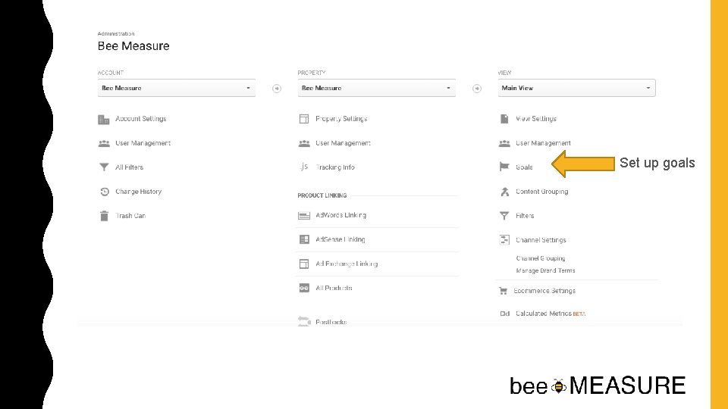This screenshot has height=409, width=728.
Task: Open View Settings
Action: (x=536, y=119)
